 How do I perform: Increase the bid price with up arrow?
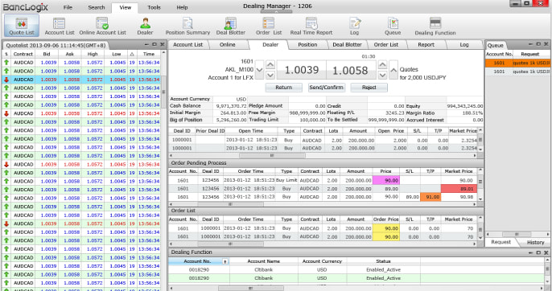[x=270, y=65]
